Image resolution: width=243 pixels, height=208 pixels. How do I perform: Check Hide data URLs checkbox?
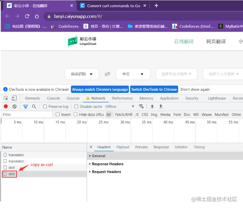click(76, 114)
